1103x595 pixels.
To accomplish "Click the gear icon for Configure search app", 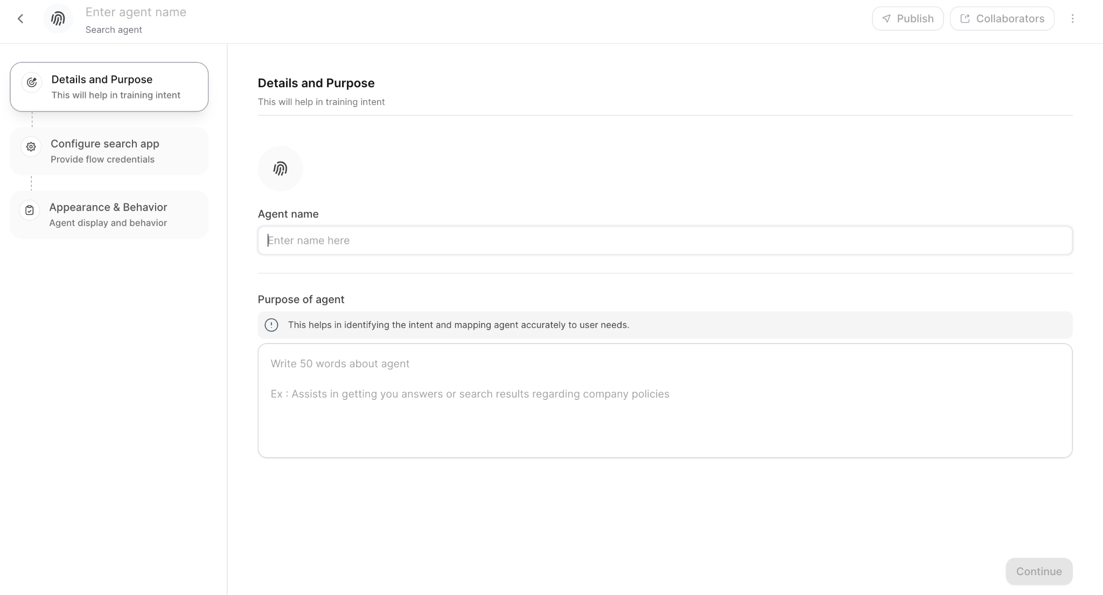I will (x=31, y=146).
